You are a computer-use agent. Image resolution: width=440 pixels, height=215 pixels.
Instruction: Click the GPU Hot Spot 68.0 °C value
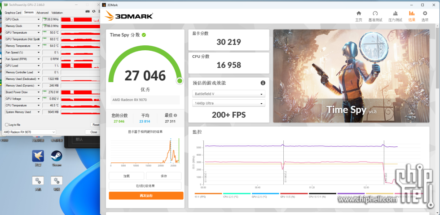click(50, 39)
